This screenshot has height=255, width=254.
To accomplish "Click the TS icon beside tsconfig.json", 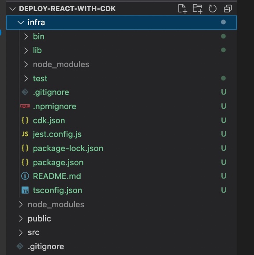I will (25, 190).
